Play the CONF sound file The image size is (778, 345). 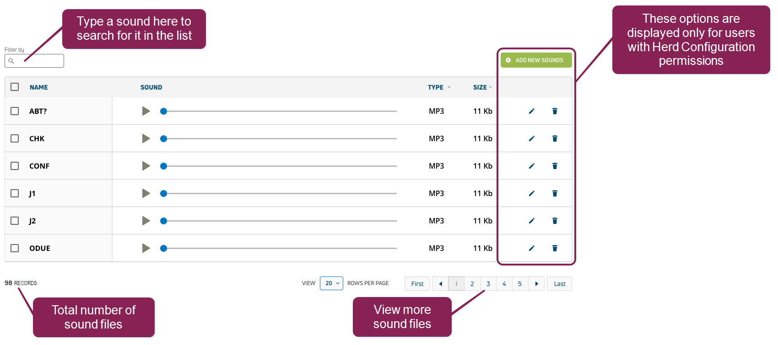tap(146, 166)
